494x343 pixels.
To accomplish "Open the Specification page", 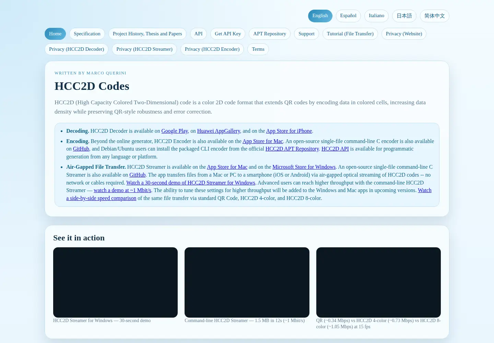I will click(x=87, y=34).
